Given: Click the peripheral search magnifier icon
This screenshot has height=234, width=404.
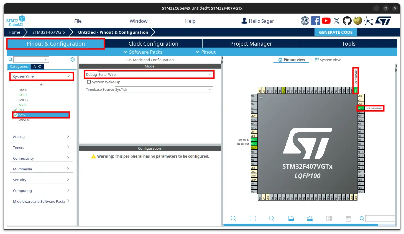Looking at the screenshot, I should pos(11,59).
